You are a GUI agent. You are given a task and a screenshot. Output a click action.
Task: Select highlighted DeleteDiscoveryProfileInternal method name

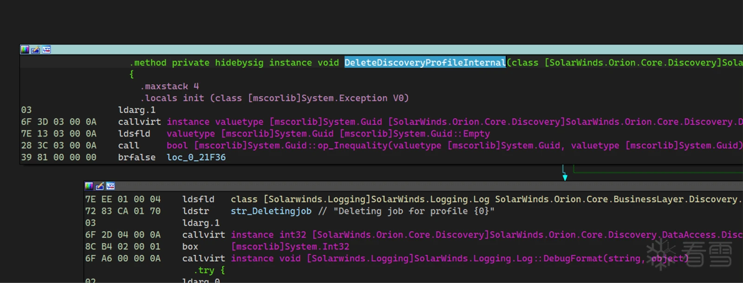(424, 63)
